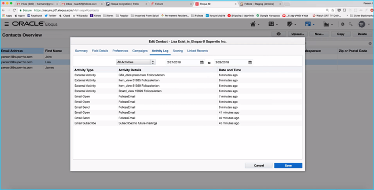Select the CTA_click press here FollozeAction row

tap(188, 75)
